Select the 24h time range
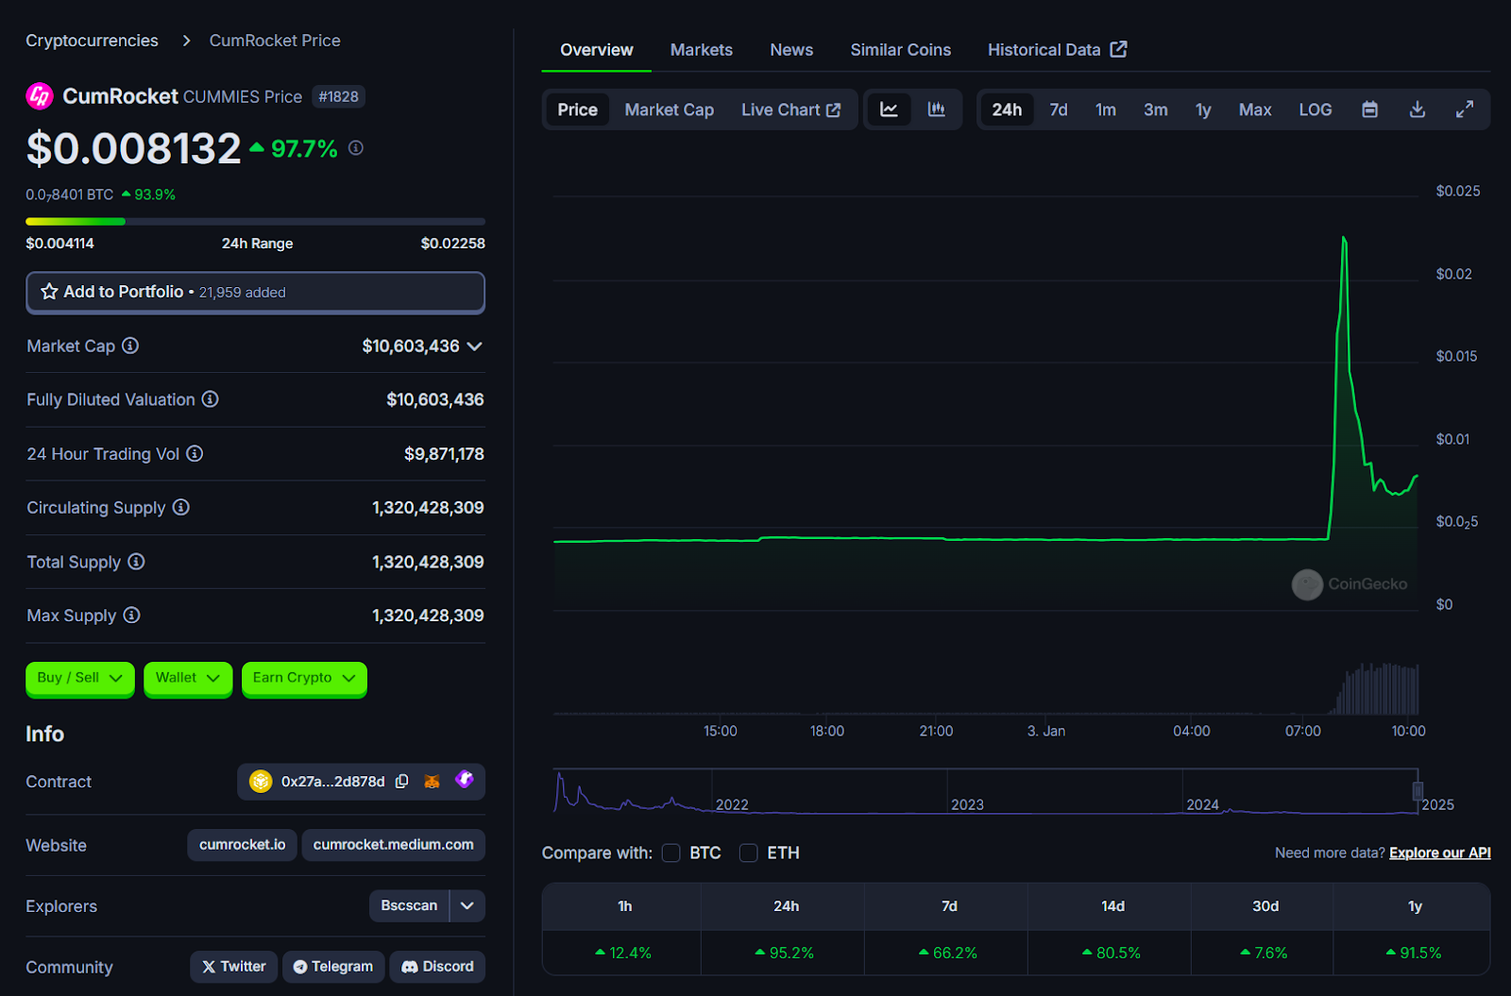The width and height of the screenshot is (1511, 996). point(1007,110)
